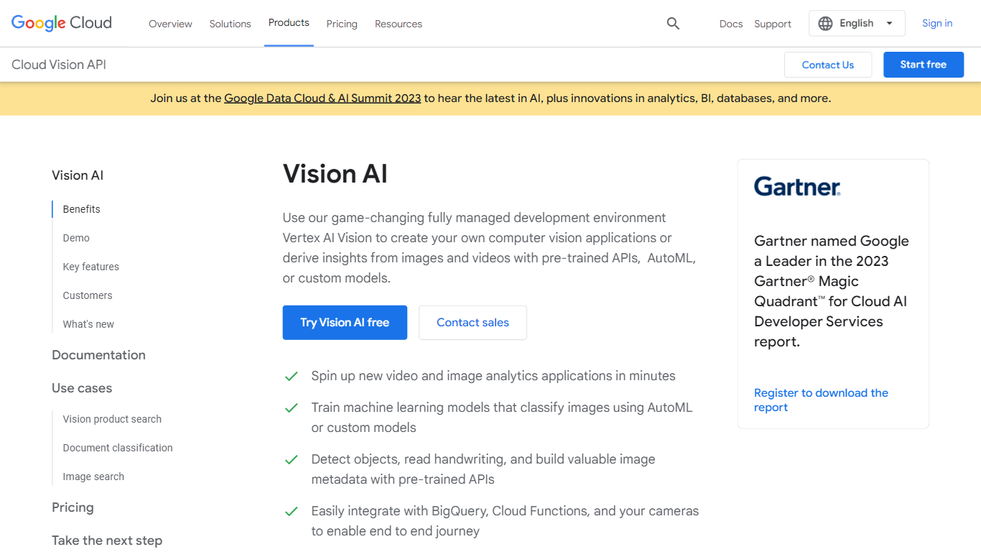Viewport: 981px width, 552px height.
Task: Click the green checkmark beside video analytics benefit
Action: click(292, 376)
